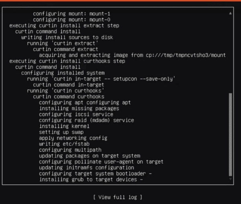This screenshot has height=204, width=241.
Task: Select the 'configuring target system bootloader' line
Action: click(95, 174)
